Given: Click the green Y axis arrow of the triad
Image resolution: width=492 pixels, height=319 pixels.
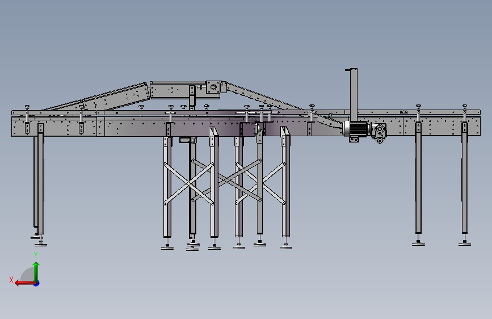Looking at the screenshot, I should pyautogui.click(x=36, y=271).
